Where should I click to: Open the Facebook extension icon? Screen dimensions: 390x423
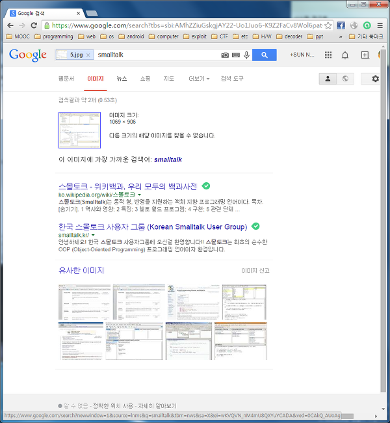pyautogui.click(x=341, y=25)
